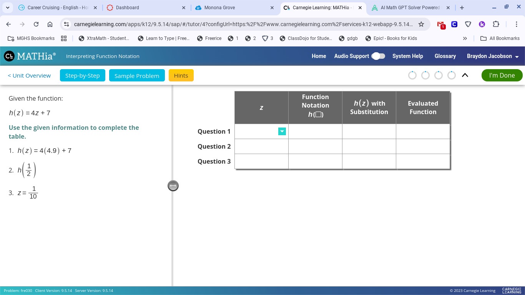Open the bookmark labeled 2
The image size is (525, 295).
pos(251,38)
